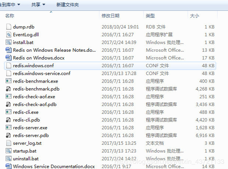This screenshot has width=228, height=169.
Task: Click the EventLog.dll file icon
Action: tap(8, 34)
